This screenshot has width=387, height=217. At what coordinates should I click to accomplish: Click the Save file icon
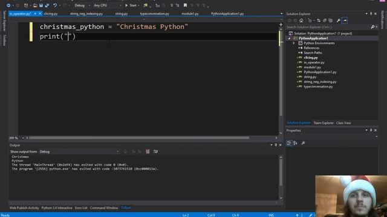41,5
